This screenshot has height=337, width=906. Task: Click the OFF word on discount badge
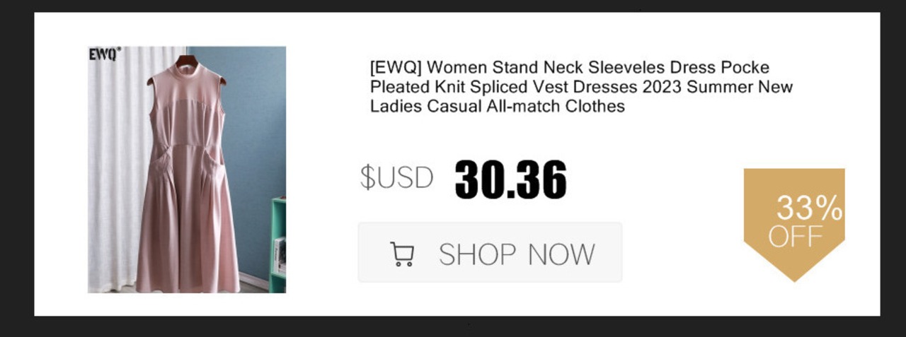(796, 237)
